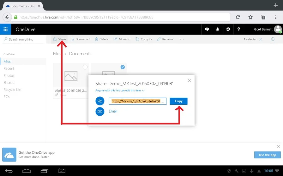Click the Share toolbar command
This screenshot has height=176, width=283.
click(x=59, y=39)
